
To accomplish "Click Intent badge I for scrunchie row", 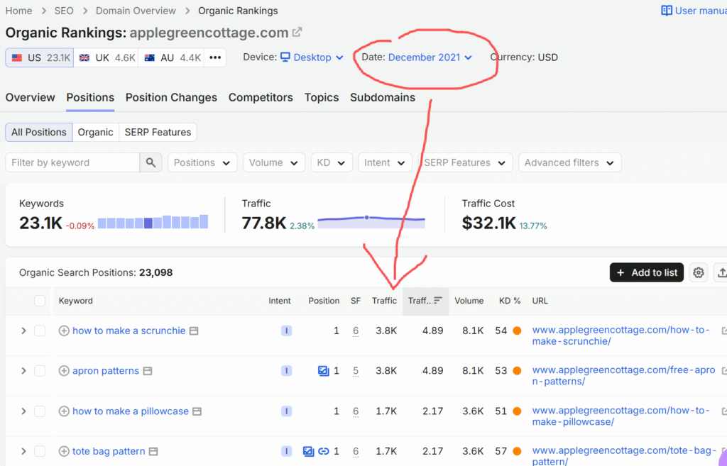I will 287,331.
